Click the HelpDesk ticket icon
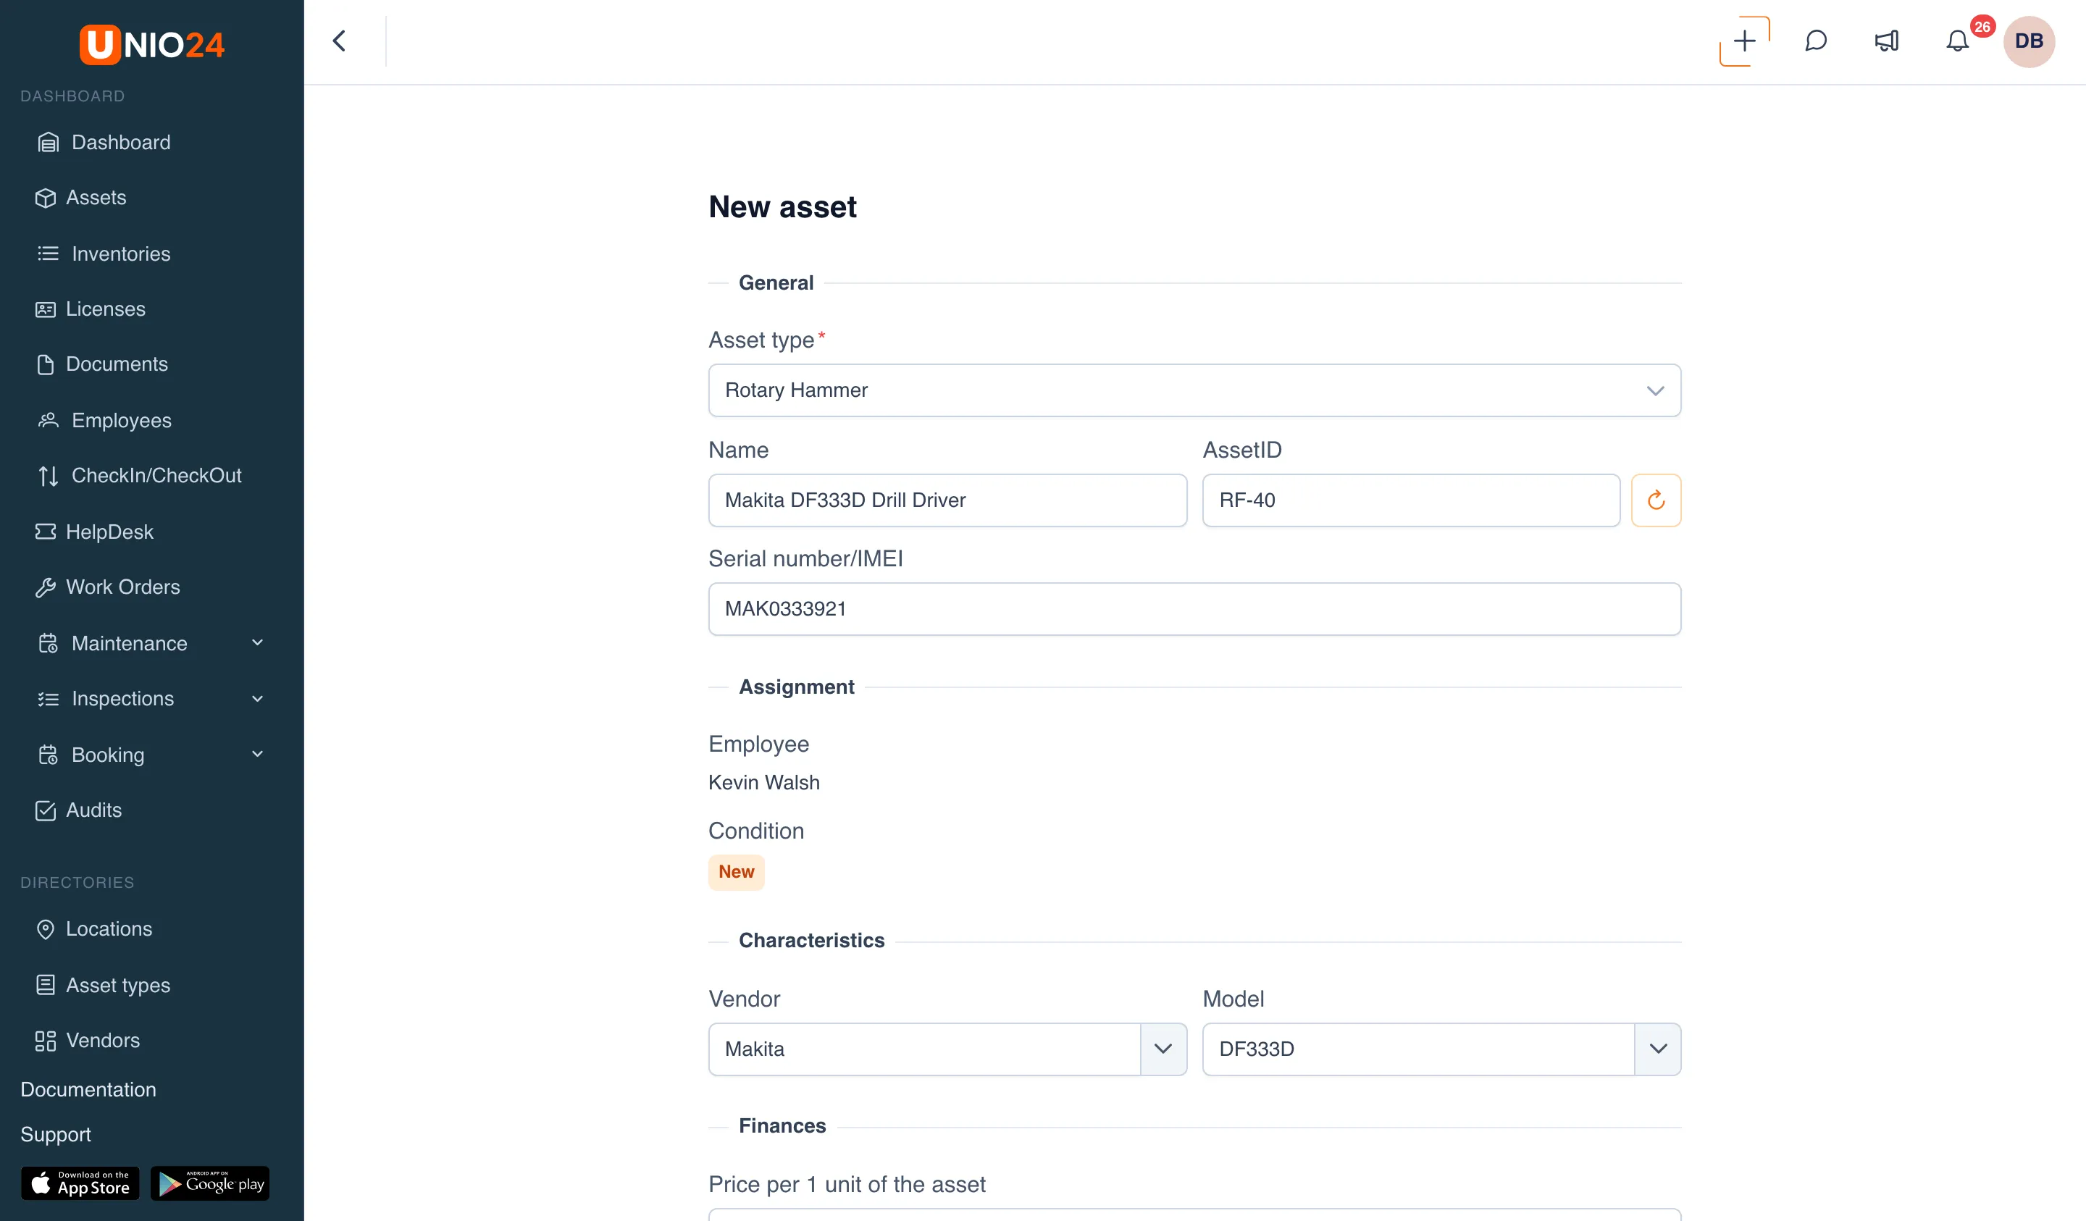The width and height of the screenshot is (2086, 1221). pyautogui.click(x=46, y=532)
